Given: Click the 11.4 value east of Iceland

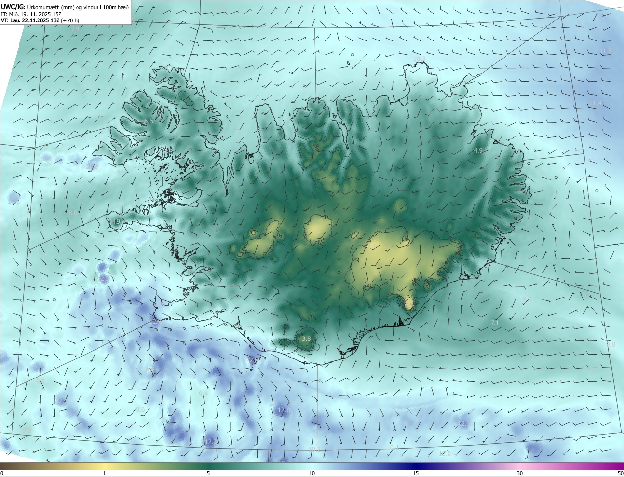Looking at the screenshot, I should (x=595, y=103).
